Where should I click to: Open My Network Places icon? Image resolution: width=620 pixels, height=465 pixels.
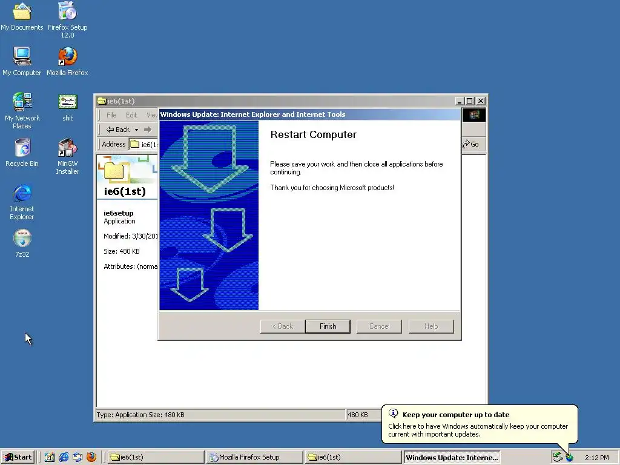pos(22,110)
